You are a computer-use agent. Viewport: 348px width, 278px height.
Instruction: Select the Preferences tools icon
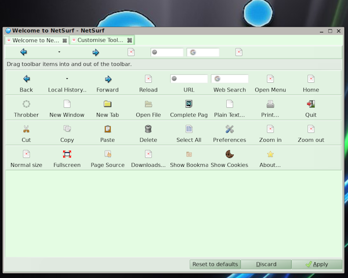[230, 129]
